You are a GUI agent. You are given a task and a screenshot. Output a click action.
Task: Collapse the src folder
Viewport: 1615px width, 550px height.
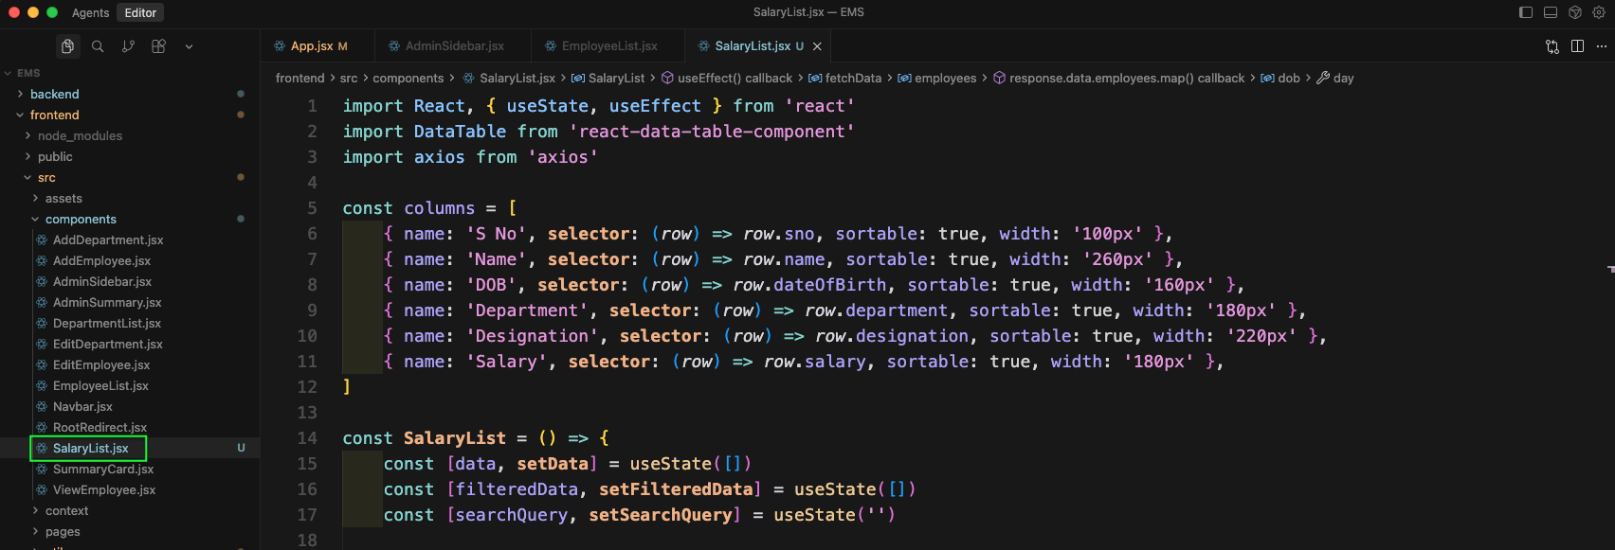[46, 177]
